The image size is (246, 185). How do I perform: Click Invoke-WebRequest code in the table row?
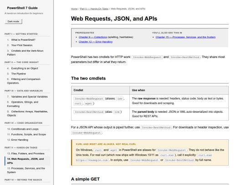pyautogui.click(x=89, y=99)
